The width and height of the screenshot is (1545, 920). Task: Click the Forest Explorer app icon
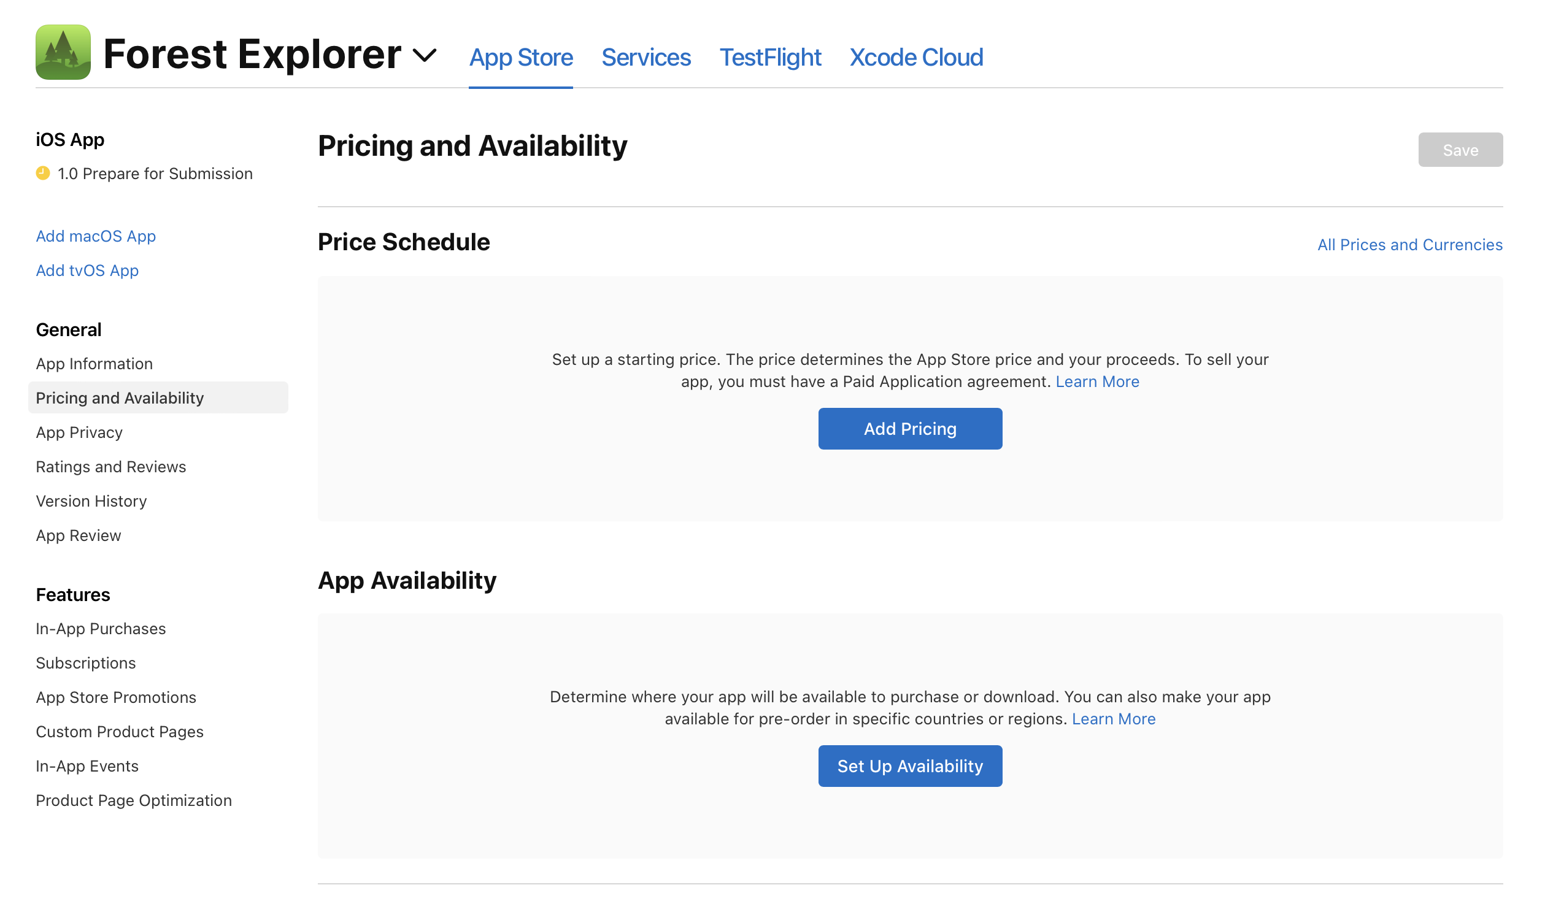(63, 53)
